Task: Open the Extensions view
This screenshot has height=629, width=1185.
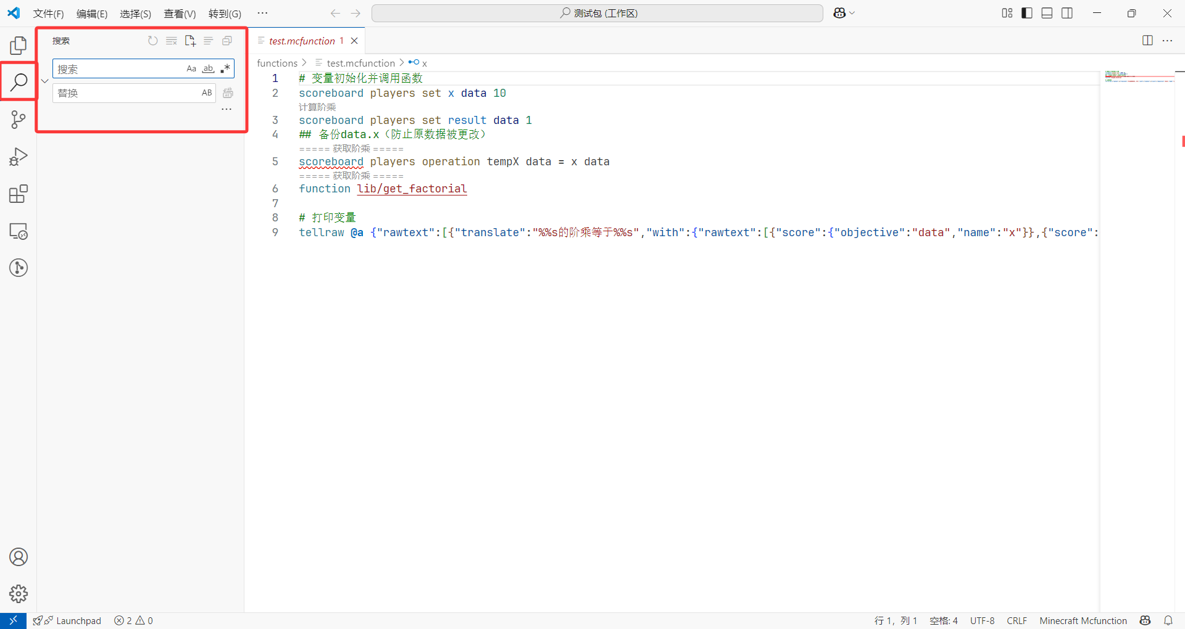Action: (19, 194)
